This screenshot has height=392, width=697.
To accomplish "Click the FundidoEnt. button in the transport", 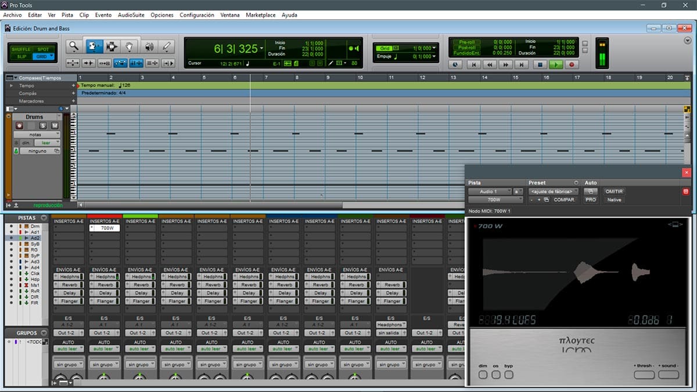I will click(466, 53).
